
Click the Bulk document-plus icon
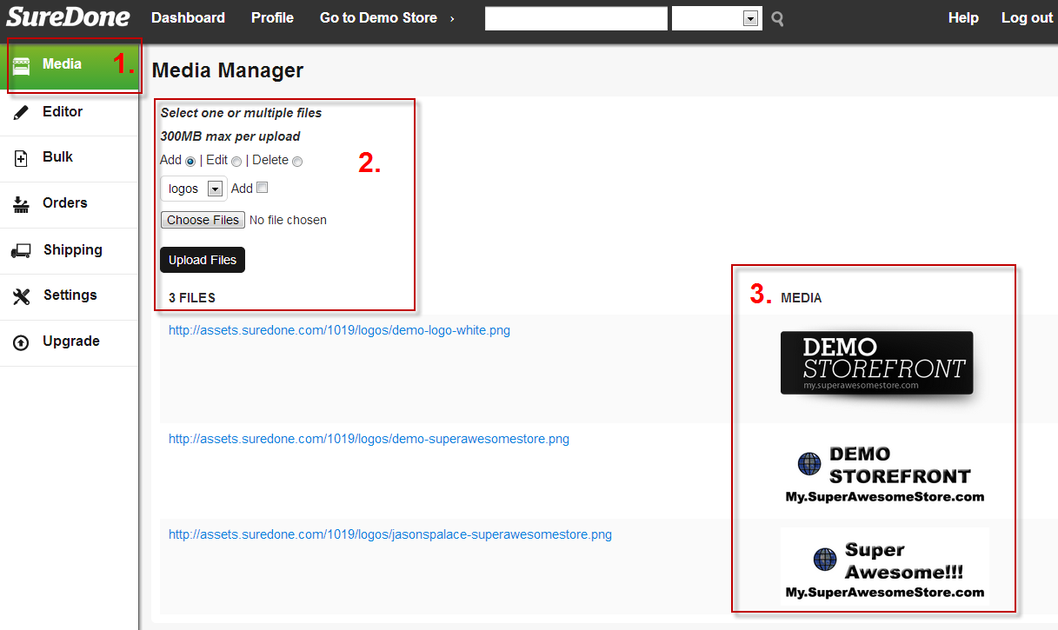[x=22, y=158]
